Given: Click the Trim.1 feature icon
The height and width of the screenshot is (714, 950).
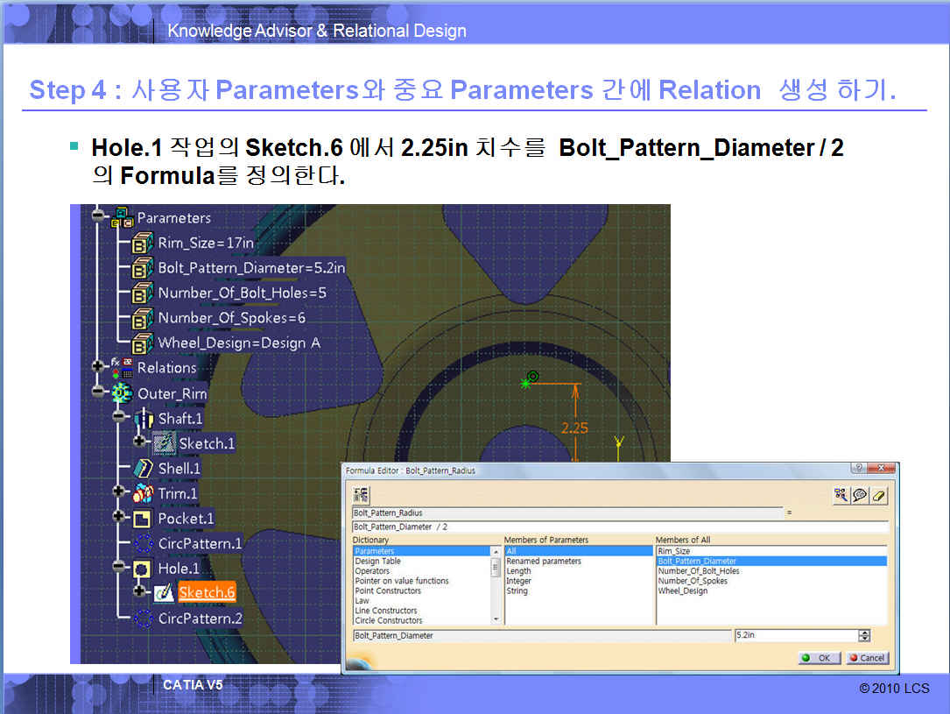Looking at the screenshot, I should click(x=144, y=493).
